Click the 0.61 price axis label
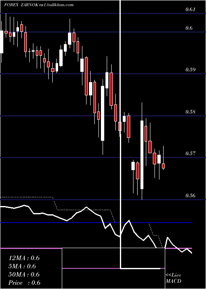Image resolution: width=206 pixels, height=289 pixels. (190, 9)
